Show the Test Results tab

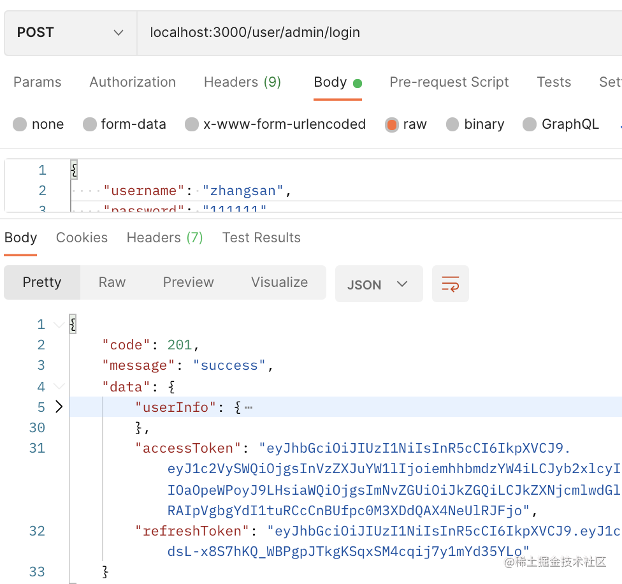261,238
